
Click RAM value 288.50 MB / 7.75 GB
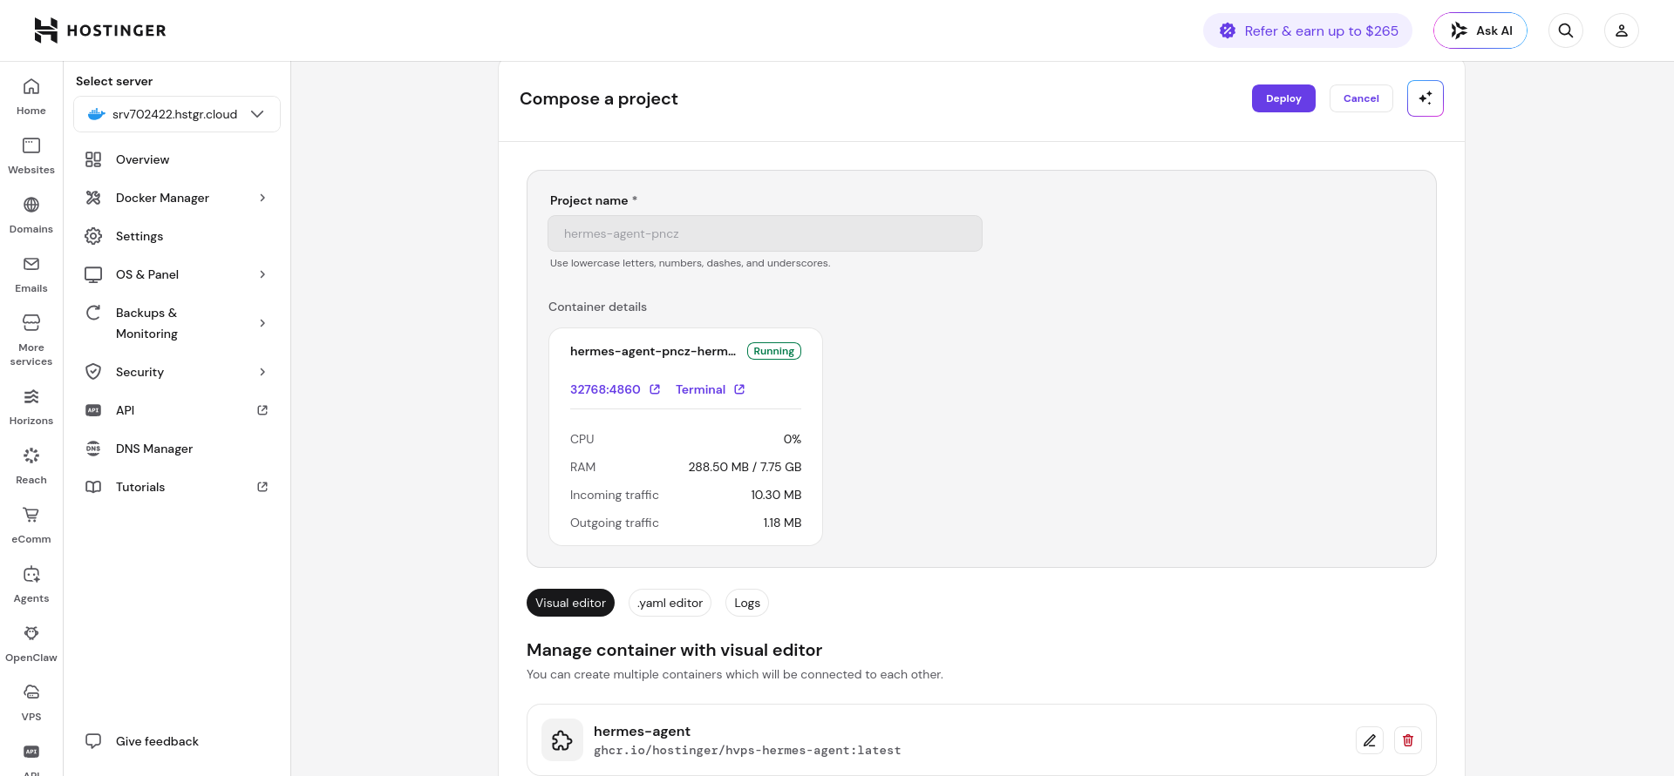745,467
